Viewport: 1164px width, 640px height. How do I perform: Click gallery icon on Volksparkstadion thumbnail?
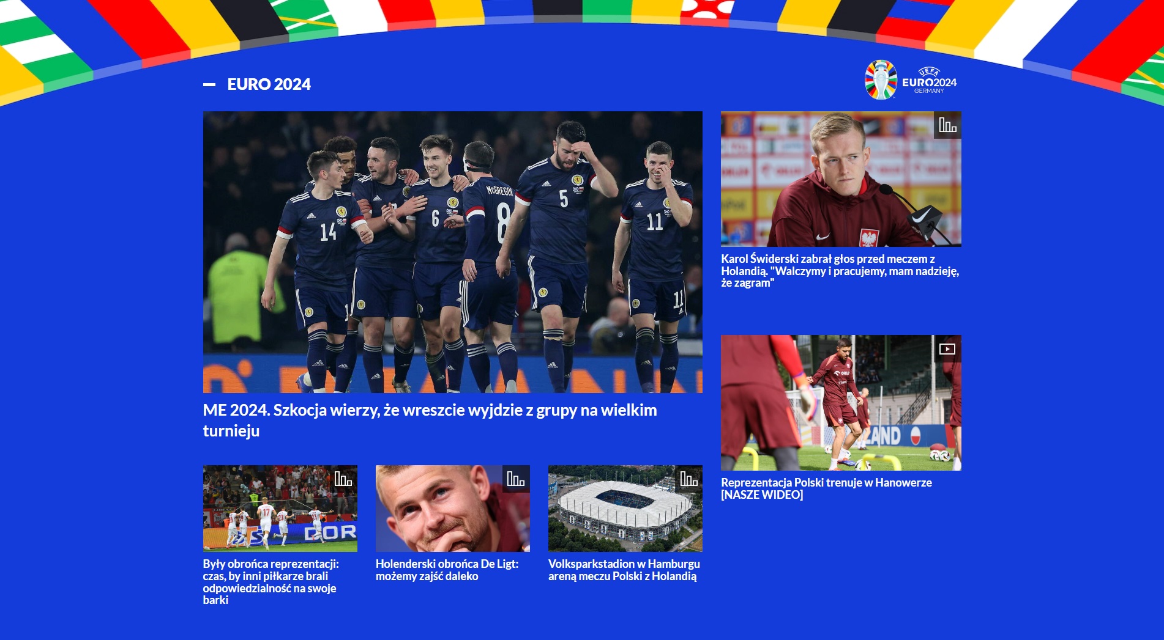688,479
